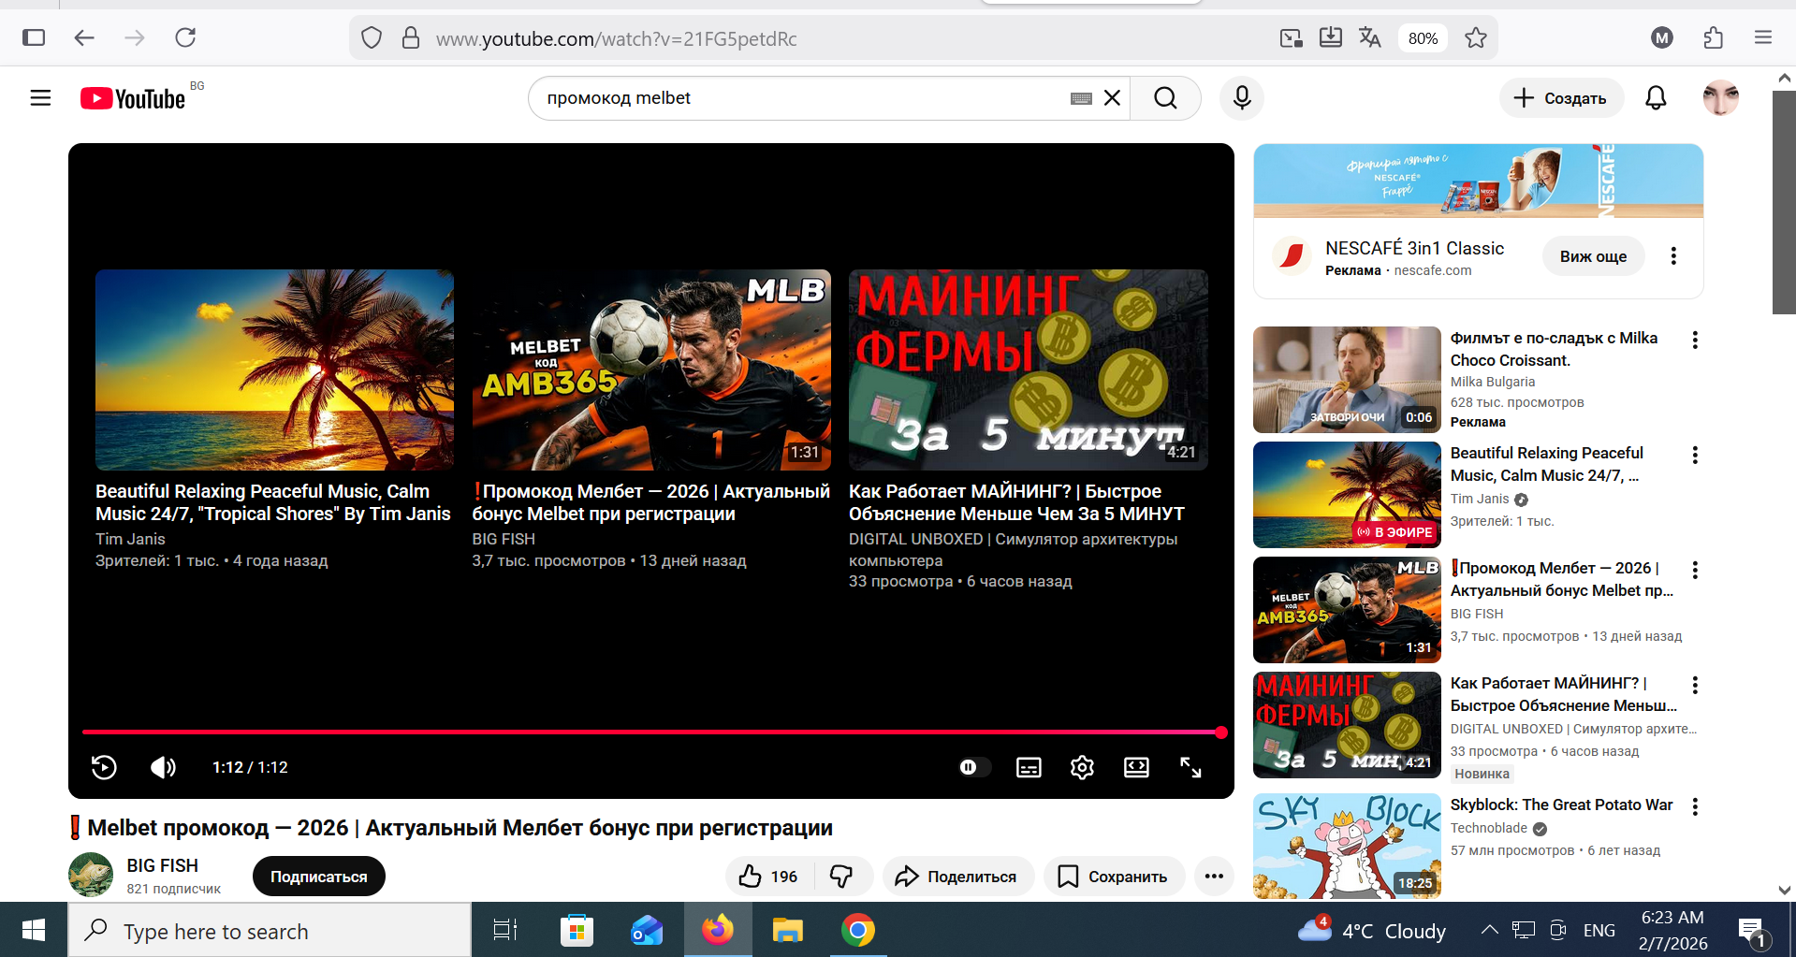This screenshot has height=957, width=1796.
Task: Install this site as app icon
Action: [x=1330, y=37]
